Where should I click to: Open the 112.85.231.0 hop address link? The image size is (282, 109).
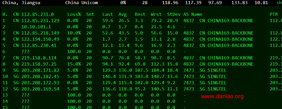(37, 14)
